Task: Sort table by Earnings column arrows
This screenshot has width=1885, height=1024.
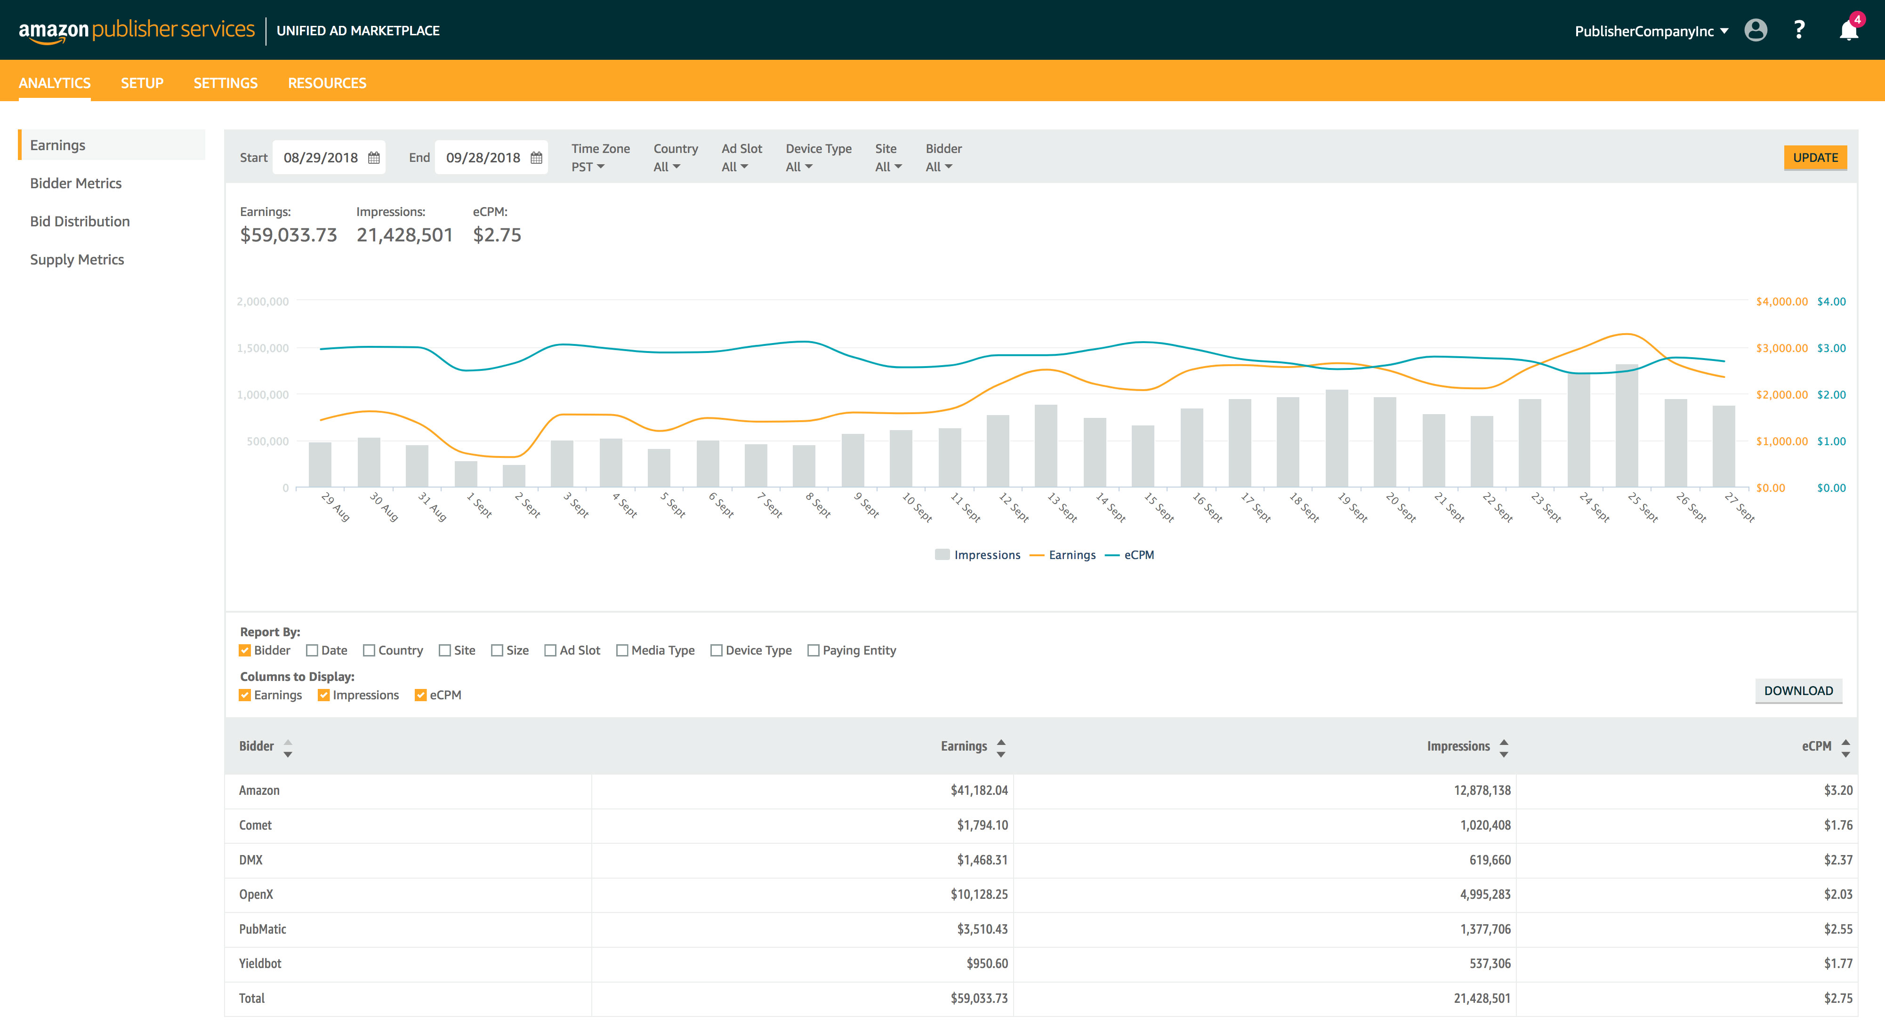Action: click(1001, 747)
